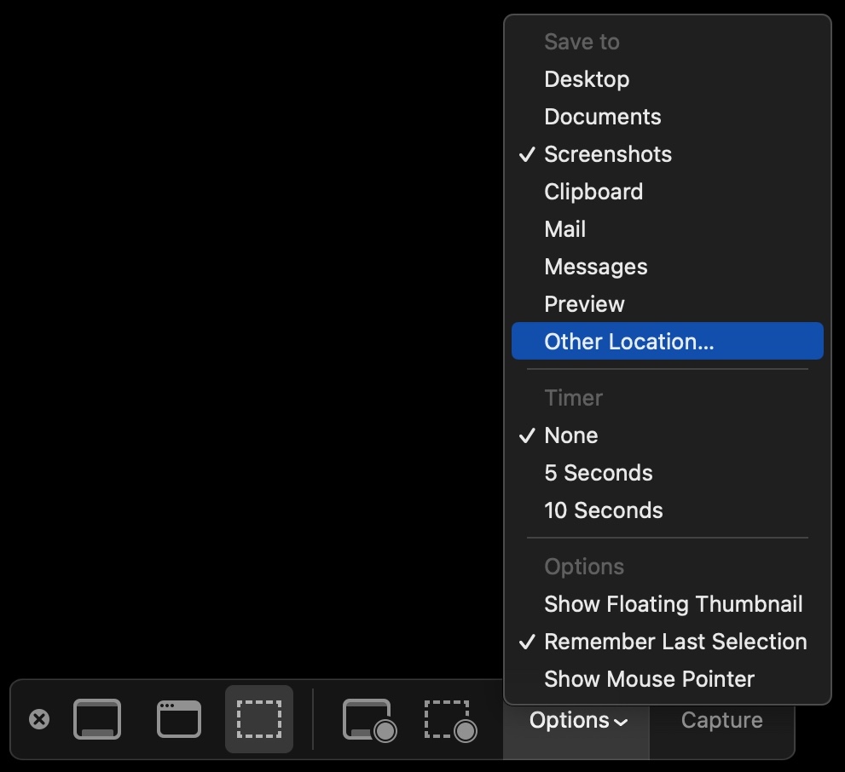Image resolution: width=845 pixels, height=772 pixels.
Task: Select the None timer option
Action: (x=570, y=435)
